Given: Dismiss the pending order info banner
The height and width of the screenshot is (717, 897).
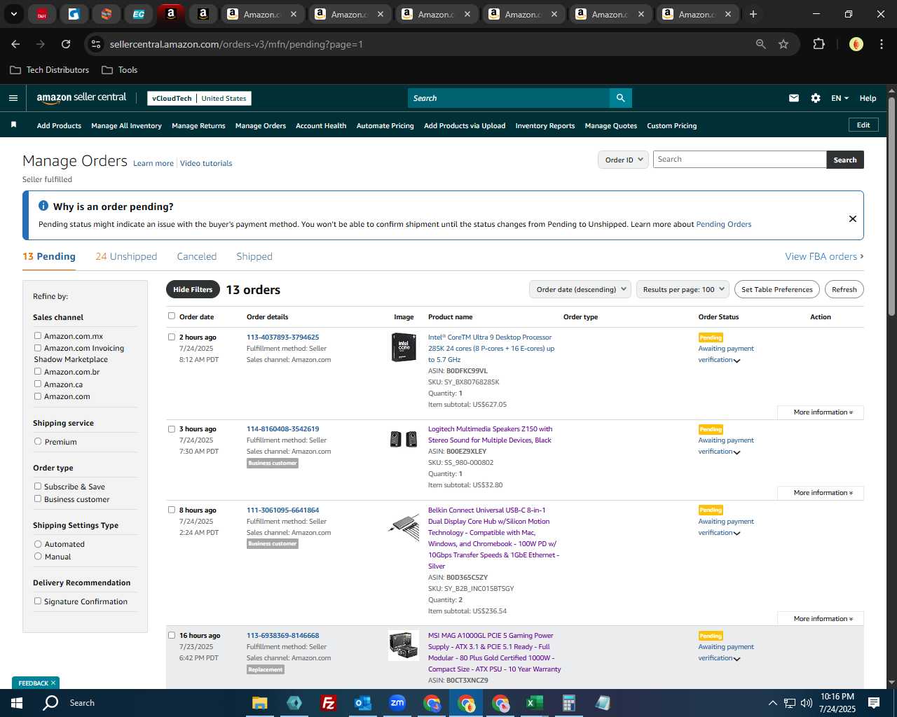Looking at the screenshot, I should coord(853,218).
